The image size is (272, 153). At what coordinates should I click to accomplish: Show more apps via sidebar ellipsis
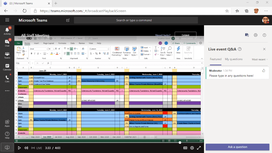[7, 91]
